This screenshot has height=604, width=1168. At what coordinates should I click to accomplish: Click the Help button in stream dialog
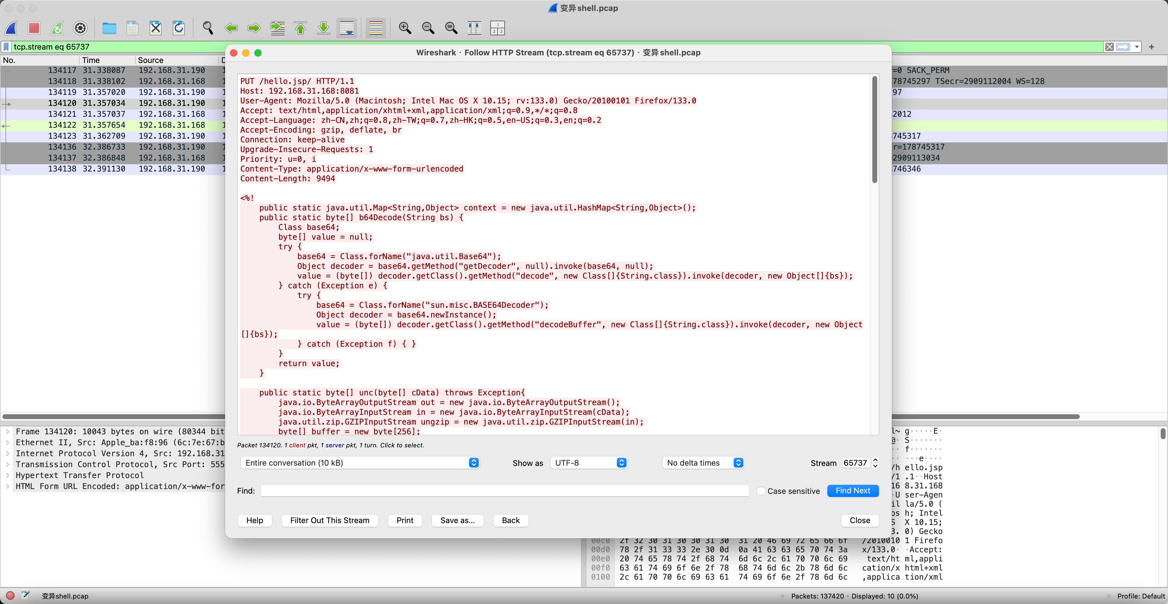pos(255,521)
